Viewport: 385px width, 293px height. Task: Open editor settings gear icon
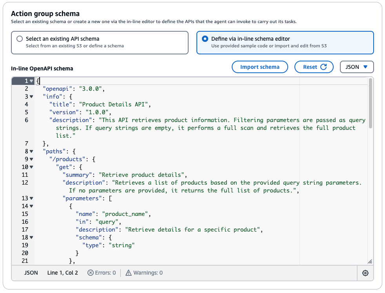(365, 273)
